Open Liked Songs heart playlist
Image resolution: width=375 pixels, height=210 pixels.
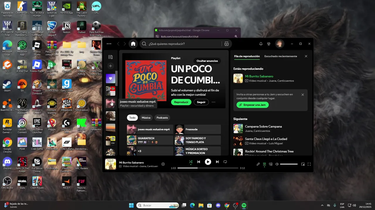click(x=110, y=78)
